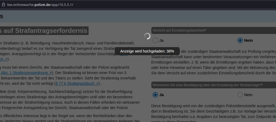This screenshot has height=122, width=276.
Task: Click the 'Anzeige wird hochgeladen: 38%' upload toast
Action: [147, 51]
